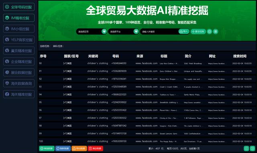Go to previous page with left arrow

click(246, 149)
